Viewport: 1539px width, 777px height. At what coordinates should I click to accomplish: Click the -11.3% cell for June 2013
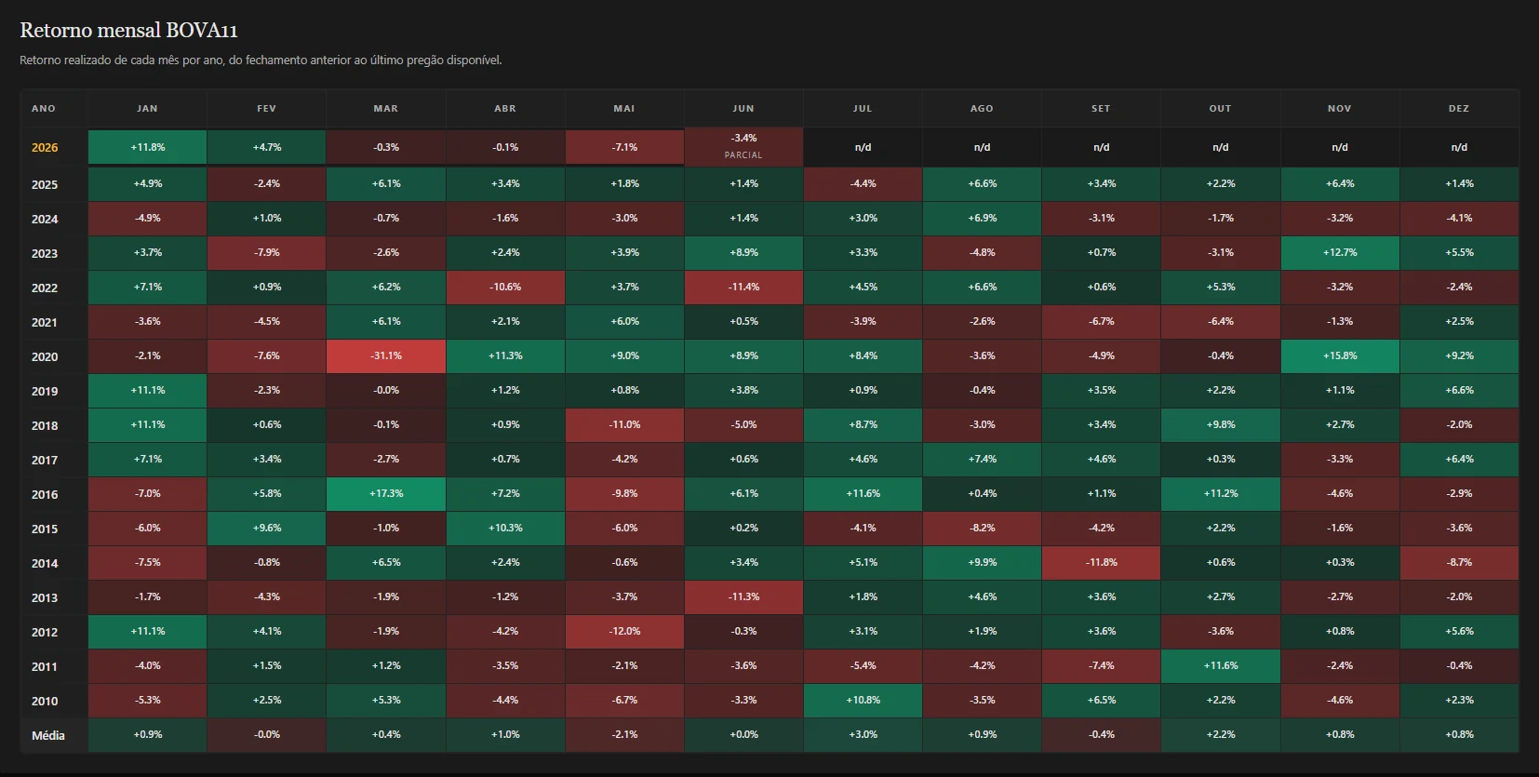pos(743,596)
